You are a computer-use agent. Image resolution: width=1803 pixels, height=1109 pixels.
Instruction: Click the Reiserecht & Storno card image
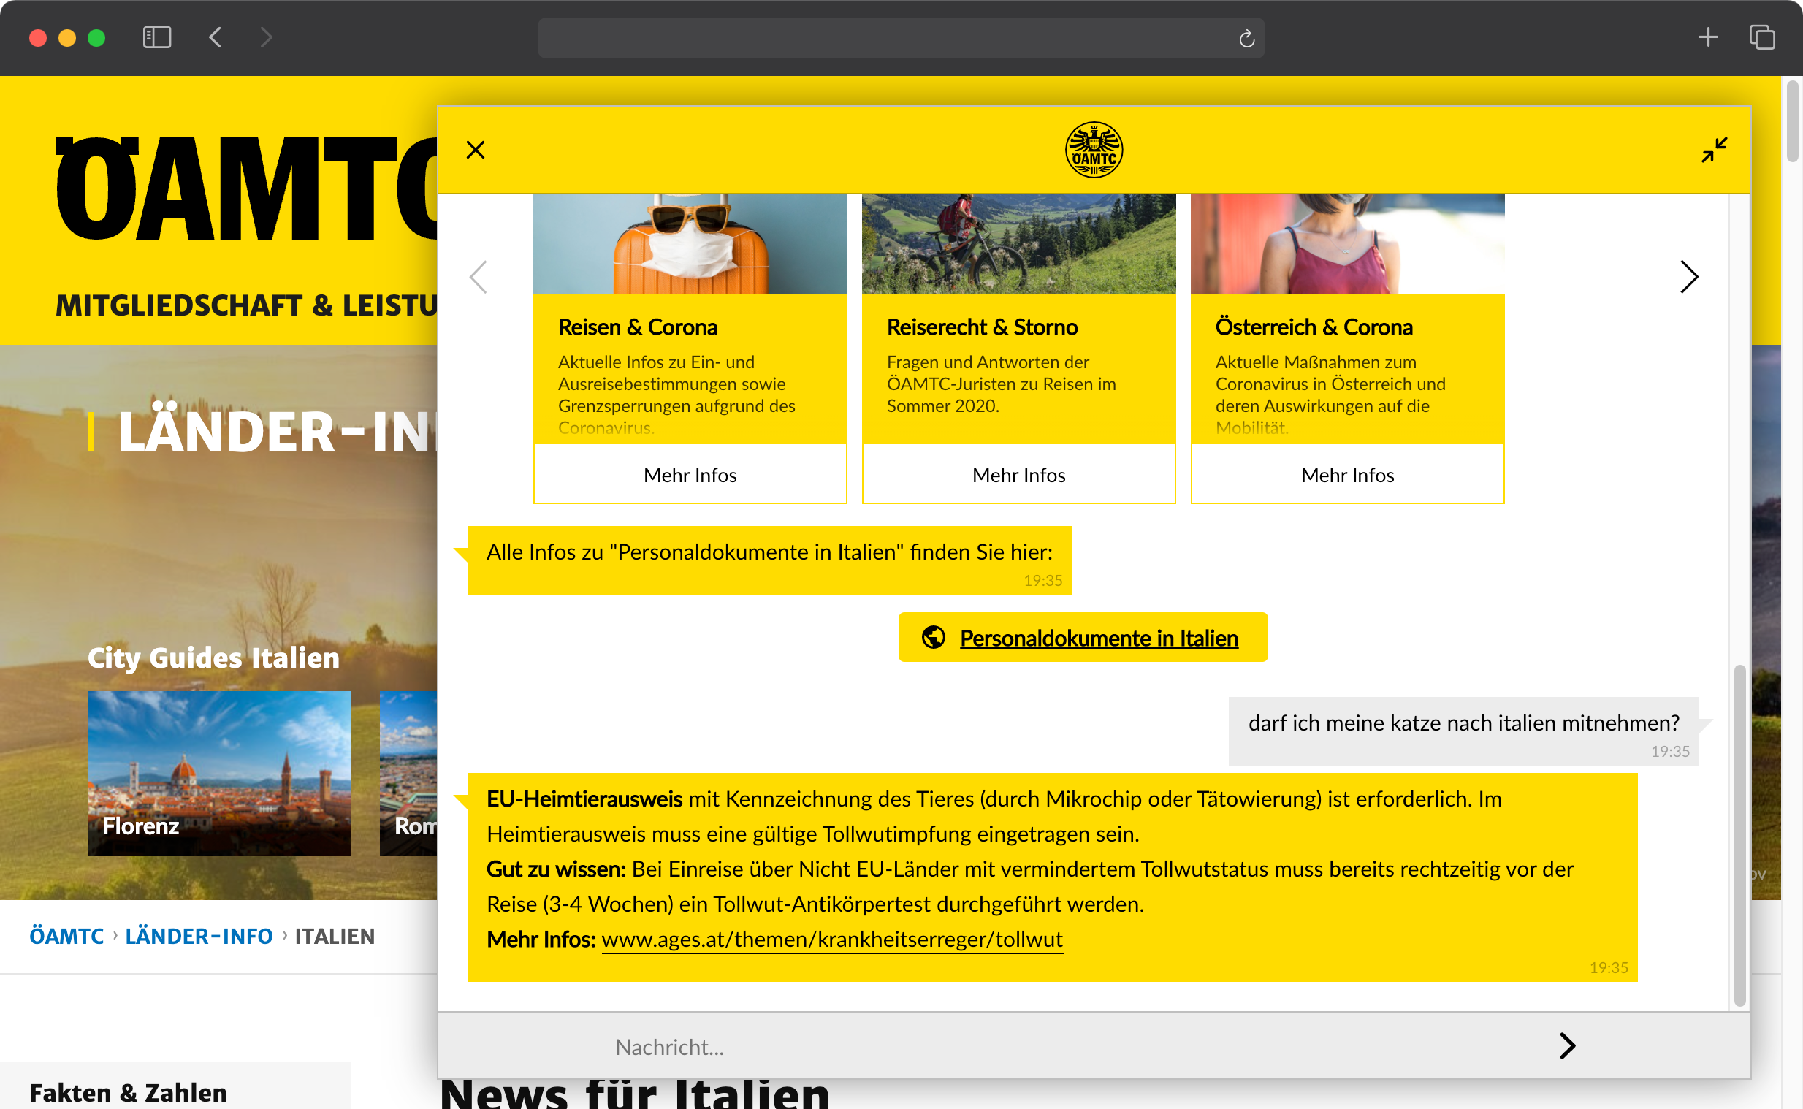pyautogui.click(x=1018, y=244)
